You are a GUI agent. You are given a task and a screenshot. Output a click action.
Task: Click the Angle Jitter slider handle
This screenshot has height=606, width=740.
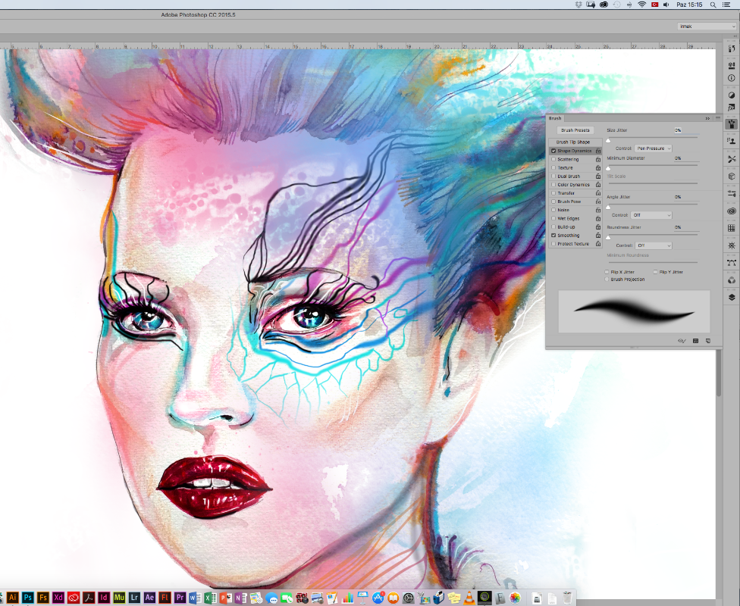coord(608,207)
